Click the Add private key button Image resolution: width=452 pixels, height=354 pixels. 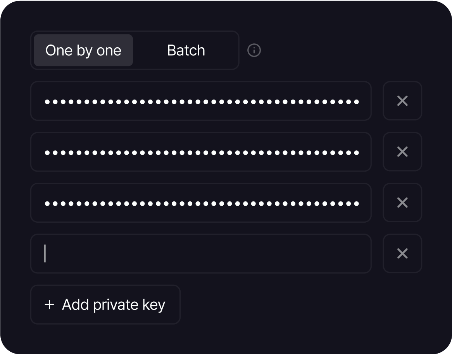click(105, 304)
